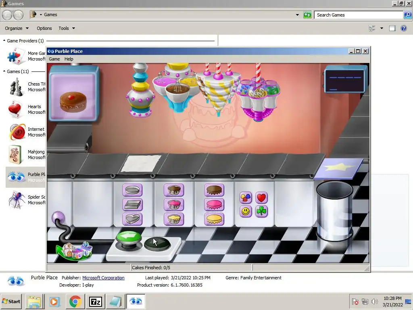Push the green left-arrow conveyor button
This screenshot has height=310, width=413.
coord(129,237)
